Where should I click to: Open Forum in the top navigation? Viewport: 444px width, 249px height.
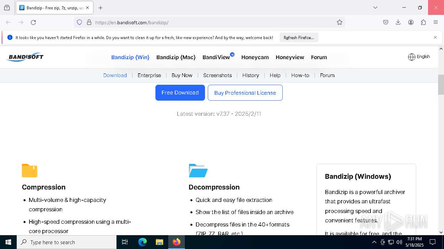click(x=319, y=57)
